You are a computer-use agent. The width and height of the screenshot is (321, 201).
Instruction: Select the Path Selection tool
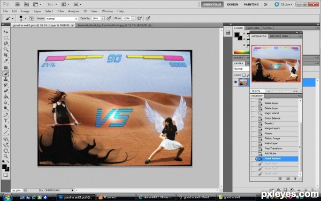[x=5, y=126]
